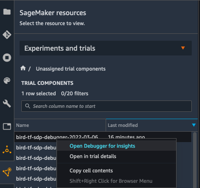
Task: Open the wrench settings sidebar icon
Action: pos(7,104)
